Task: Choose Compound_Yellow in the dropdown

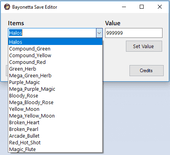Action: pyautogui.click(x=55, y=55)
